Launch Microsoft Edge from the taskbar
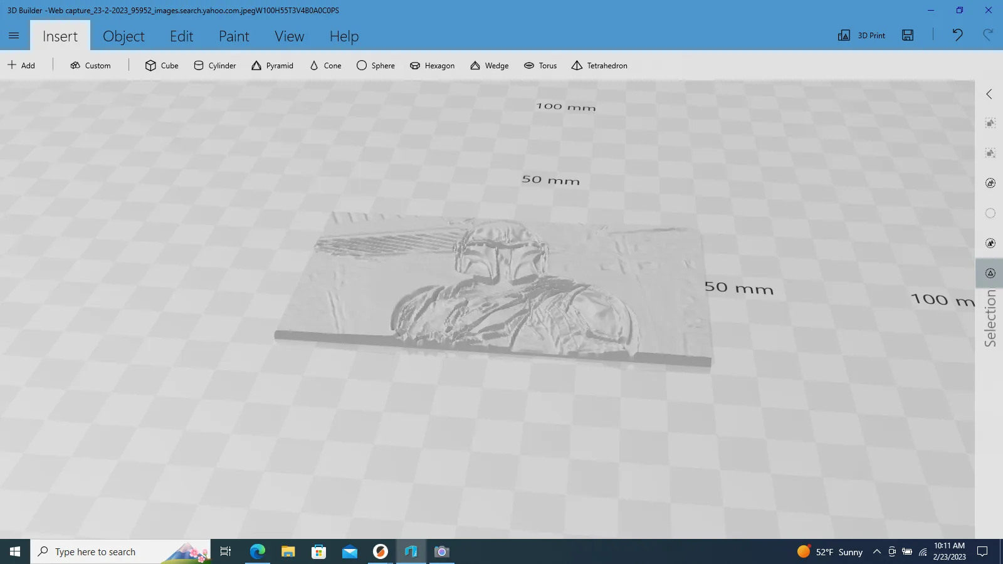The width and height of the screenshot is (1003, 564). [257, 551]
